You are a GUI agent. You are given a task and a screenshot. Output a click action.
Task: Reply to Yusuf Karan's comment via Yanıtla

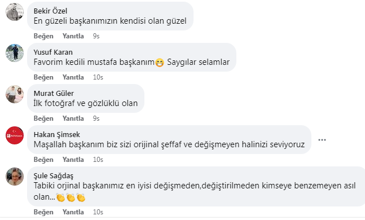(73, 77)
